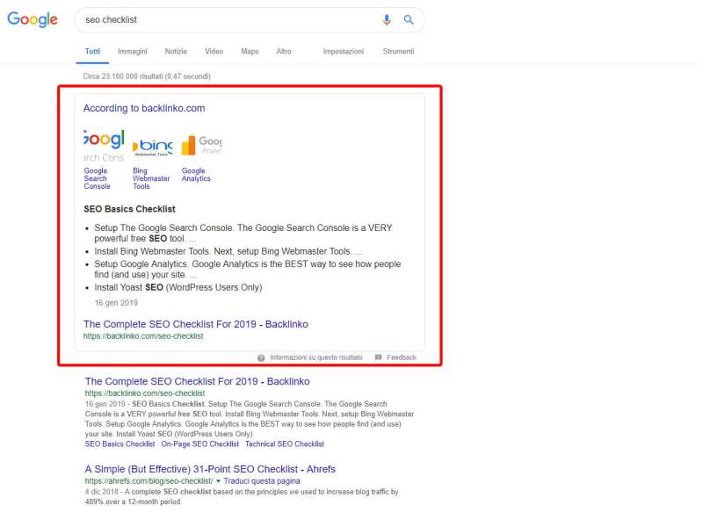This screenshot has height=512, width=703.
Task: Click the Feedback flag icon
Action: [x=378, y=357]
